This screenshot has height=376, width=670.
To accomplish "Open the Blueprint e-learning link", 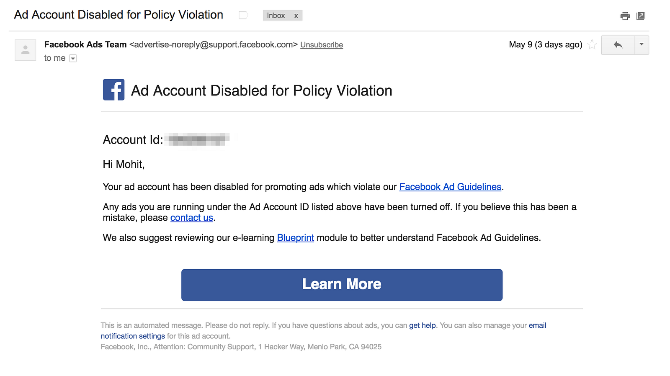I will pyautogui.click(x=295, y=238).
